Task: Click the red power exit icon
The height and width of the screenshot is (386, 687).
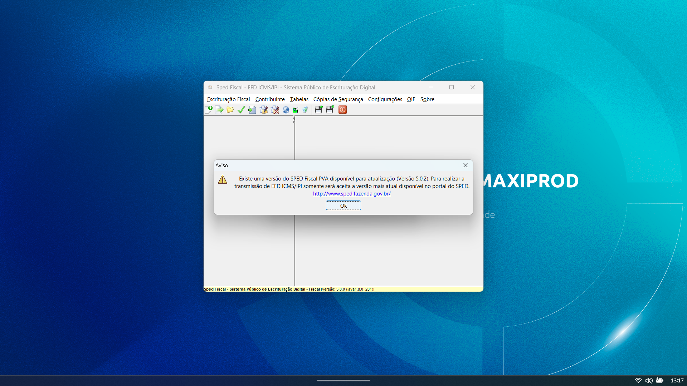Action: click(342, 110)
